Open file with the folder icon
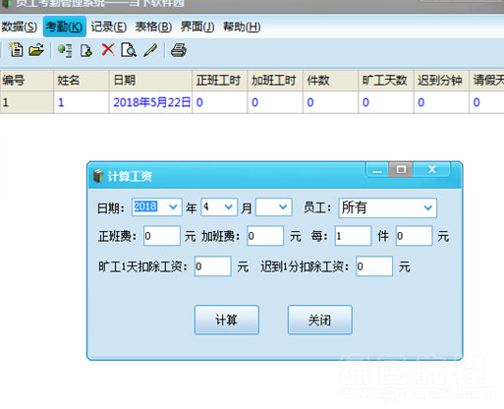This screenshot has height=409, width=504. (36, 50)
